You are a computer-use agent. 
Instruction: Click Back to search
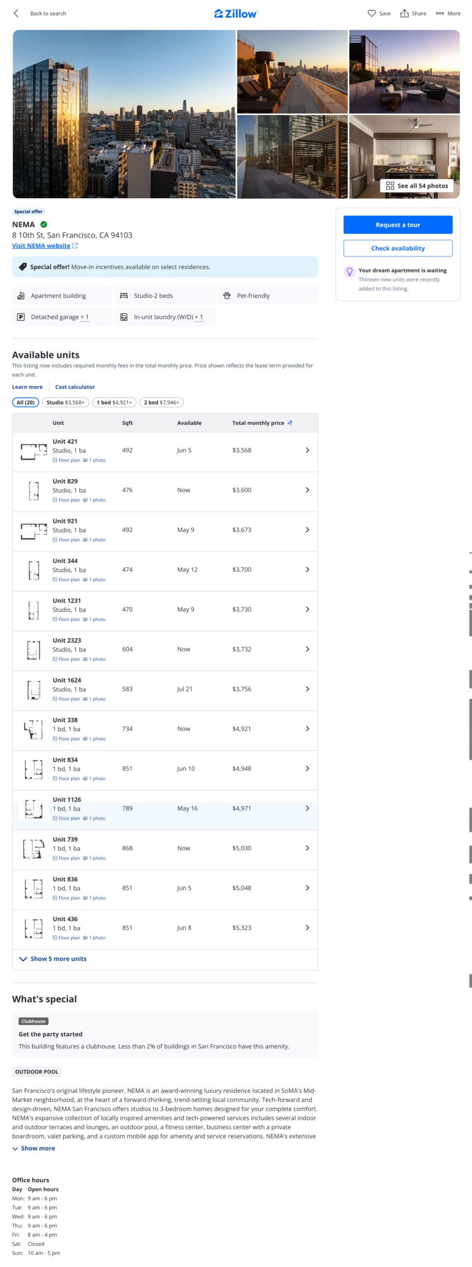coord(48,13)
